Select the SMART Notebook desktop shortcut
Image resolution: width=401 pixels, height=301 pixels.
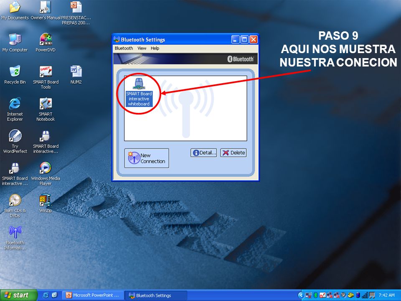coord(46,109)
